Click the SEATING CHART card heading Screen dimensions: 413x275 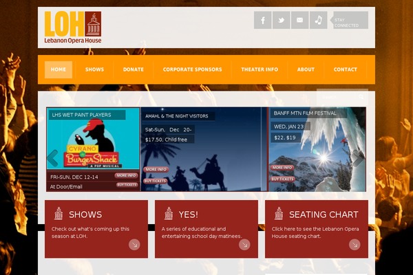point(324,214)
